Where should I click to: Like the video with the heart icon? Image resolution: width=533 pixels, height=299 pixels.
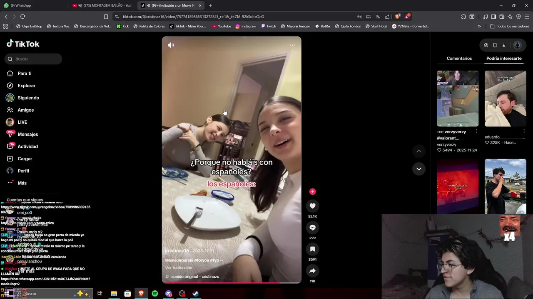tap(312, 206)
